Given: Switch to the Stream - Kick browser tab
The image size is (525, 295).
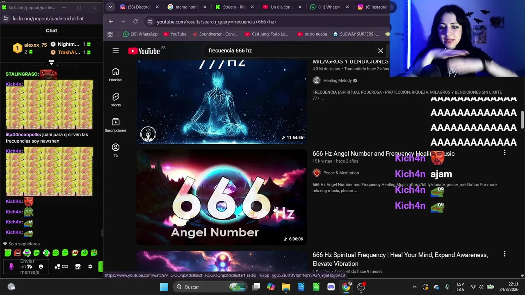Looking at the screenshot, I should pos(234,7).
